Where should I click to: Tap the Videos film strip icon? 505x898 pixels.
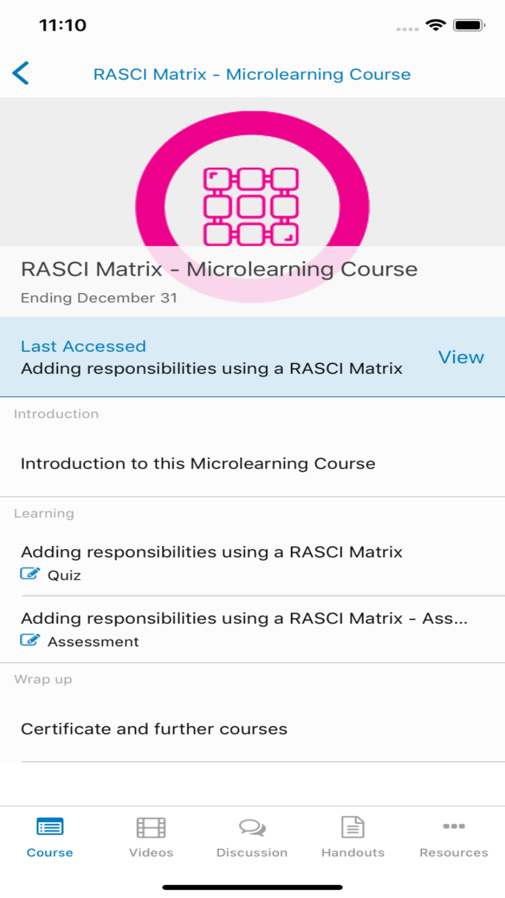151,827
